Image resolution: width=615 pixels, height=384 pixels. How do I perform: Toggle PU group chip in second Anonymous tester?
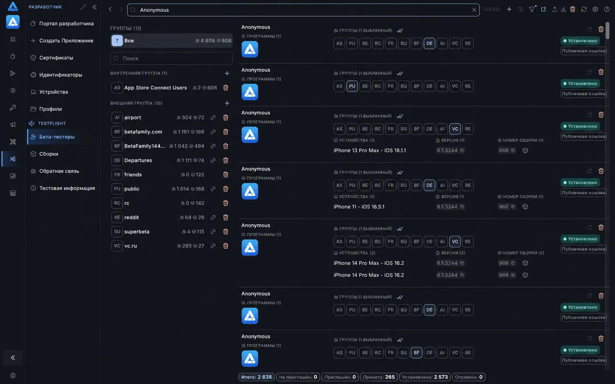tap(352, 86)
